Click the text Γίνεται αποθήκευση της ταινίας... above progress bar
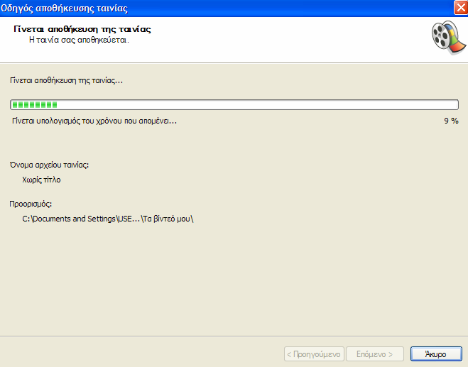Viewport: 468px width, 367px height. (x=66, y=80)
